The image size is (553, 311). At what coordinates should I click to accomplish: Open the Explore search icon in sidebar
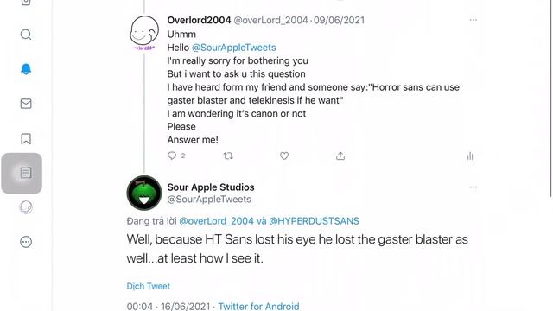coord(26,35)
